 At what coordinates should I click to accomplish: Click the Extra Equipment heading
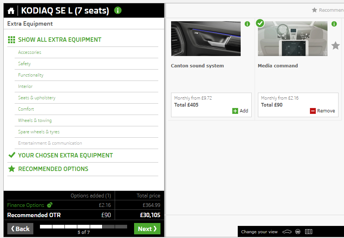coord(30,24)
